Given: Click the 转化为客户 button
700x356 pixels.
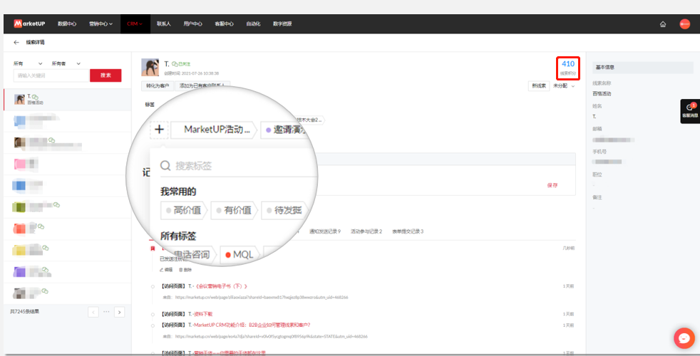Looking at the screenshot, I should 158,85.
